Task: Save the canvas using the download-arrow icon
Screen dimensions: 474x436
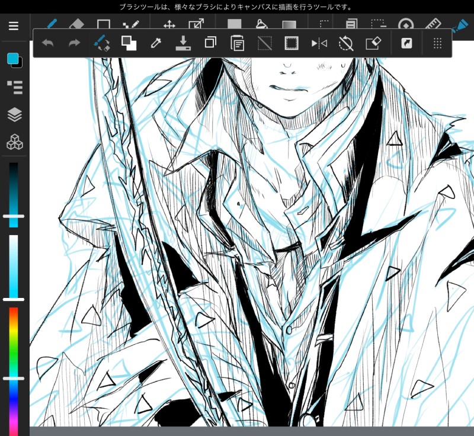Action: coord(184,43)
